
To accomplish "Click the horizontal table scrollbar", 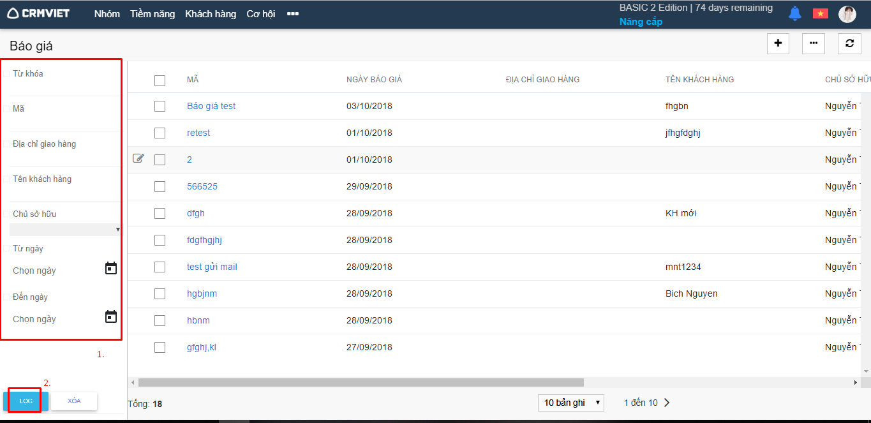I will point(361,383).
